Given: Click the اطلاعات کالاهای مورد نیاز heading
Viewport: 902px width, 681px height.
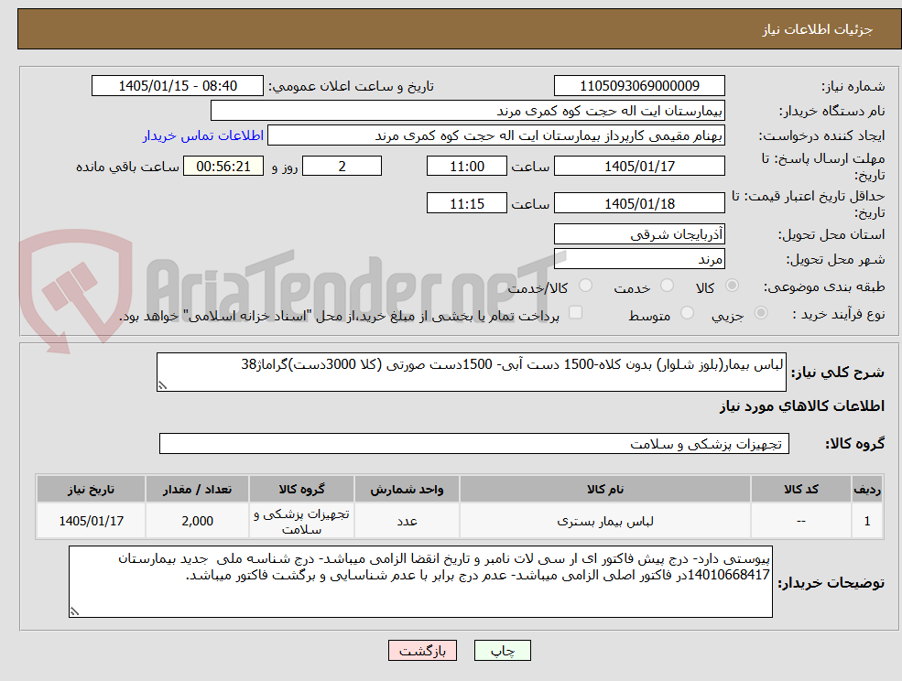Looking at the screenshot, I should coord(802,406).
